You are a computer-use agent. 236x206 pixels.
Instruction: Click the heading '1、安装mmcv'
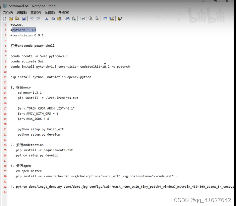point(21,87)
